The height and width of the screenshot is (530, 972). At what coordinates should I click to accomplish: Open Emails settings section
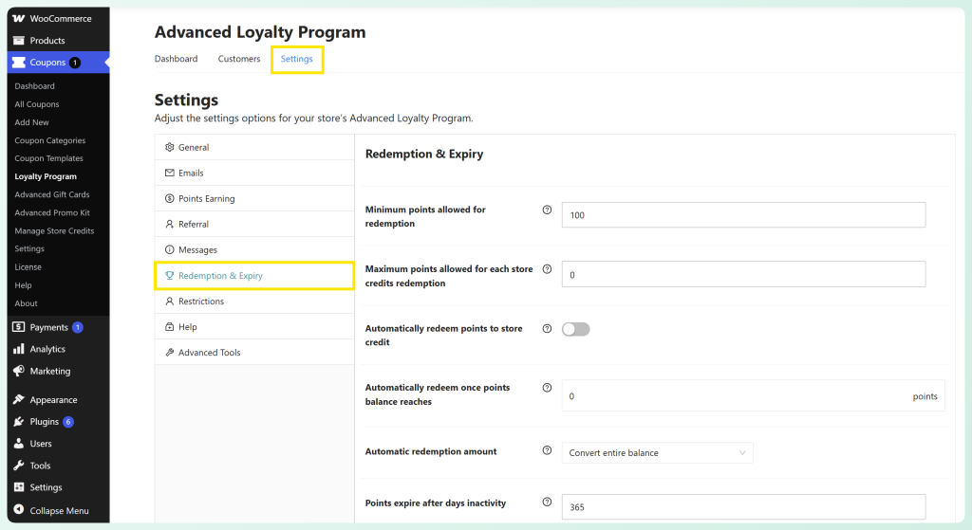click(254, 173)
